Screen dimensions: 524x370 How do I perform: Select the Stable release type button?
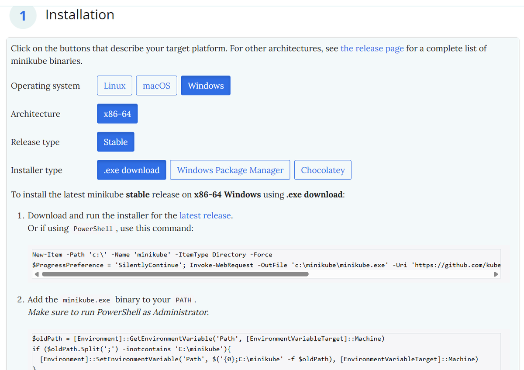point(116,142)
